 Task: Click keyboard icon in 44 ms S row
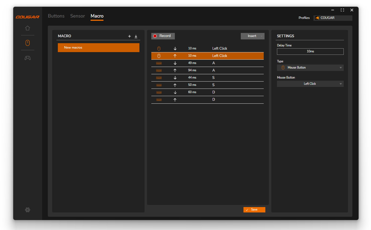pos(159,78)
